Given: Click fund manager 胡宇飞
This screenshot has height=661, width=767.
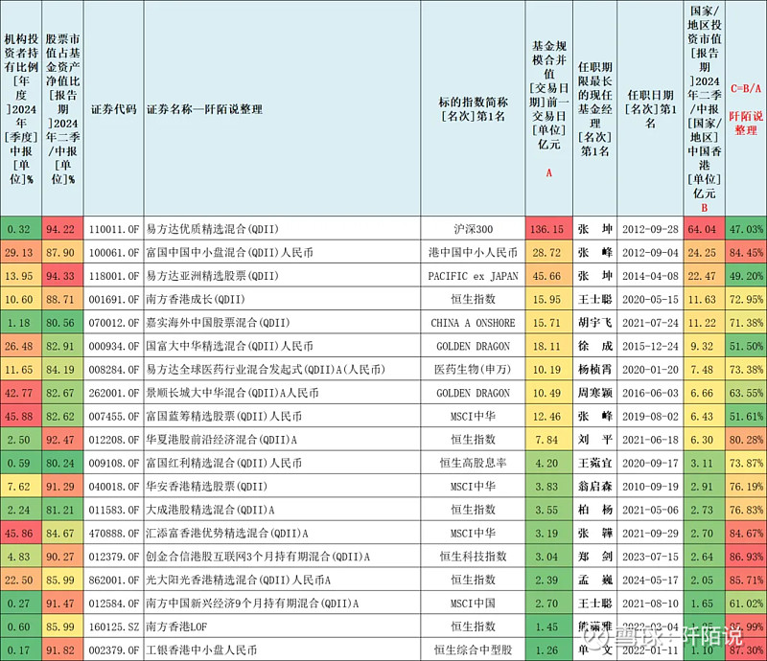Looking at the screenshot, I should 594,323.
